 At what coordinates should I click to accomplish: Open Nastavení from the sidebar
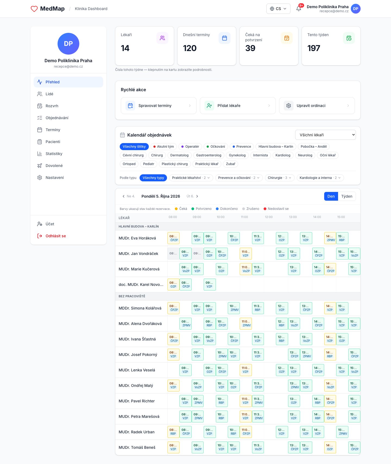pos(68,178)
